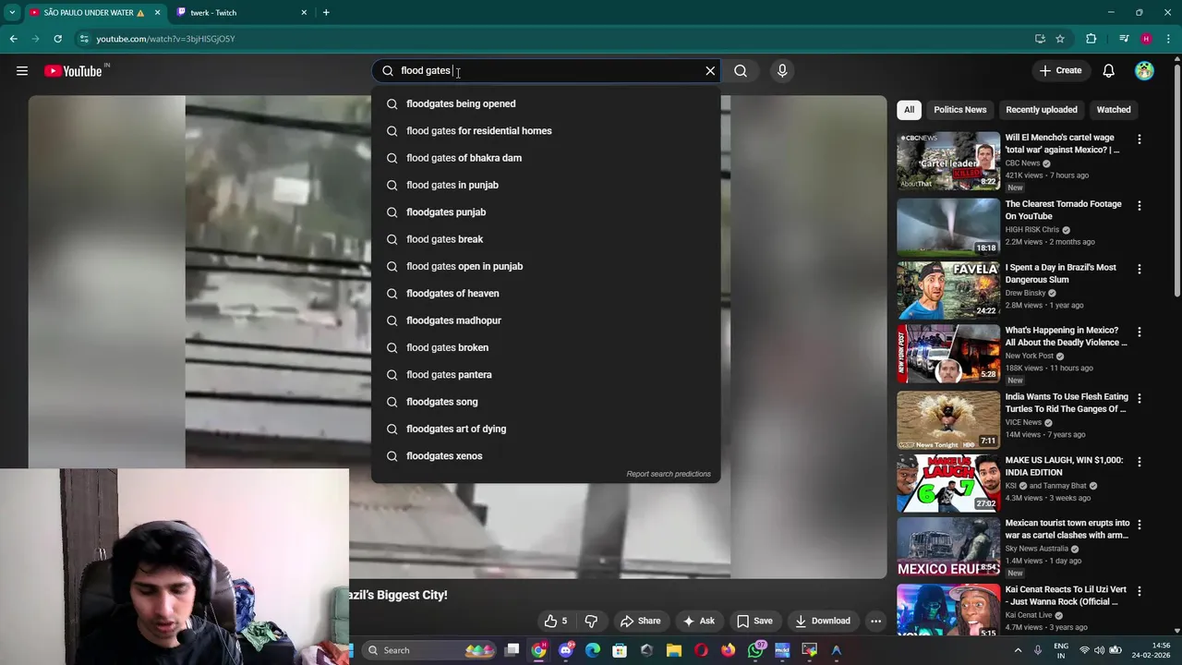Select the 'All' filter chip
This screenshot has height=665, width=1182.
click(x=909, y=110)
